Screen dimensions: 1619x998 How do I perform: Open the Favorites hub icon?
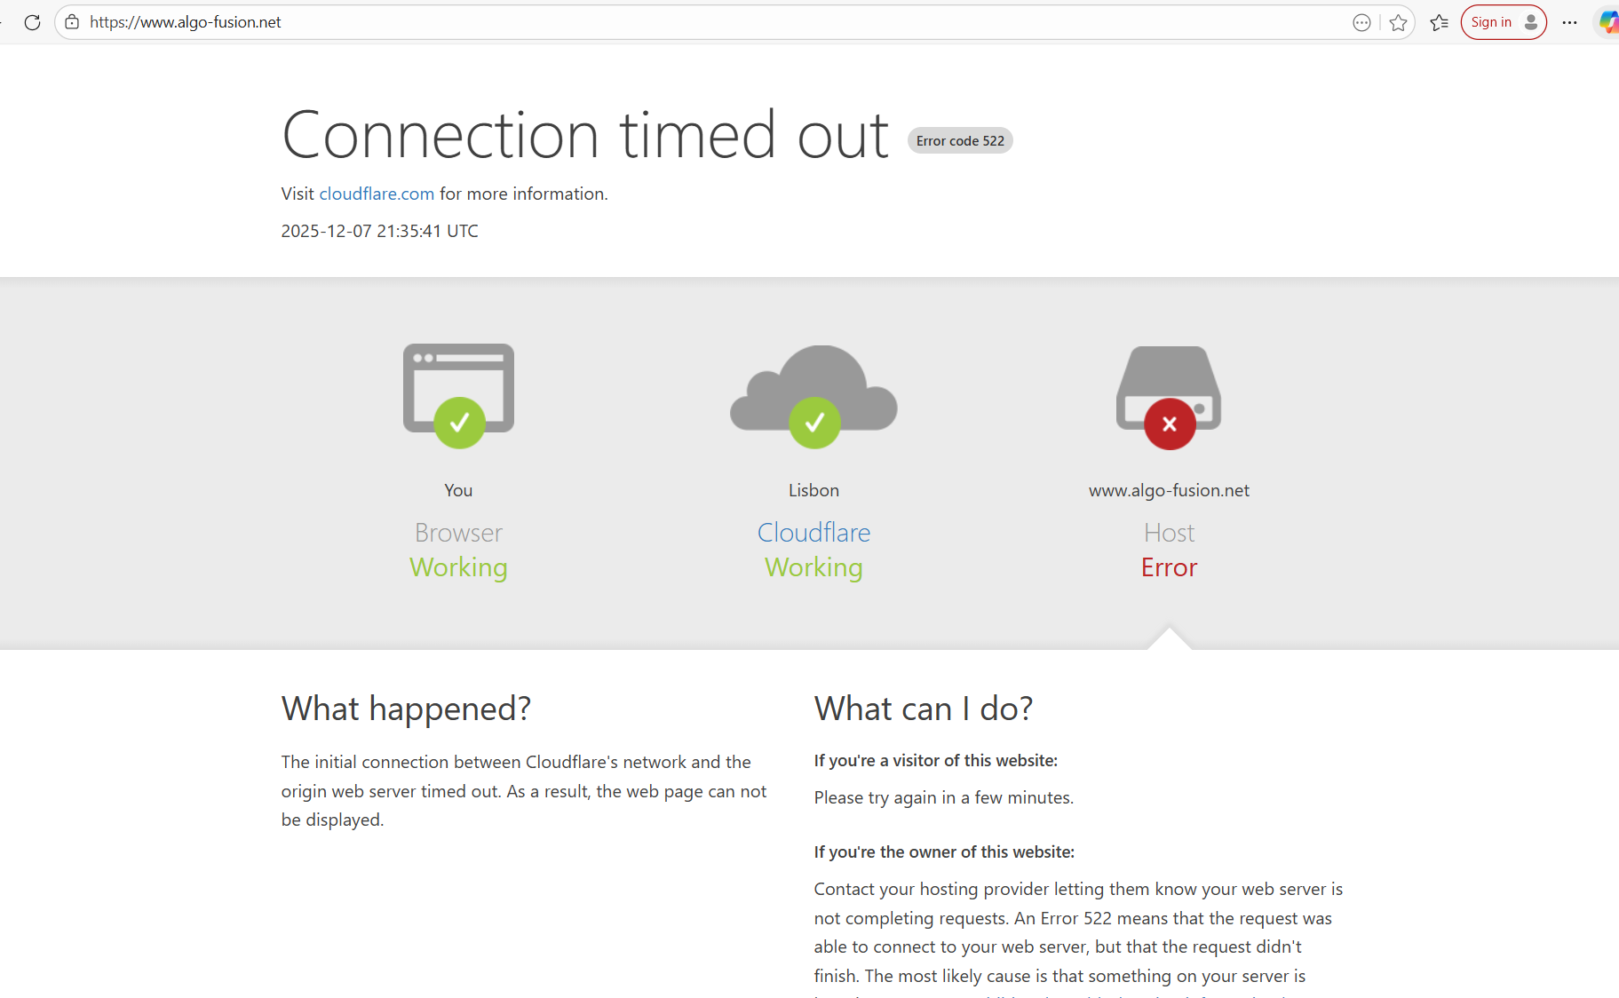(1439, 22)
